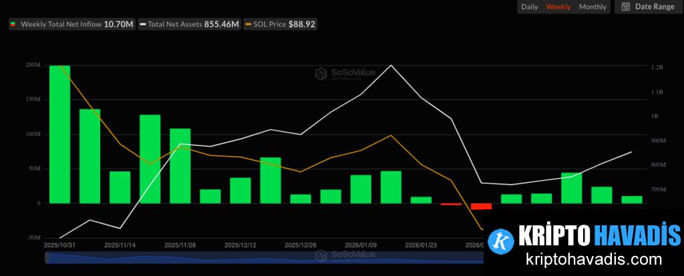Click the white Total Net Assets legend marker

click(x=142, y=24)
